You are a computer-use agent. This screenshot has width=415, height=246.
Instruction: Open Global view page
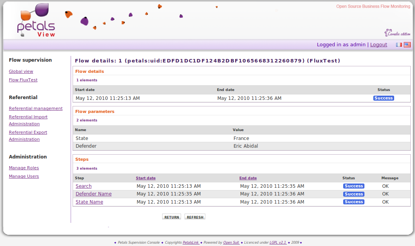pyautogui.click(x=21, y=71)
